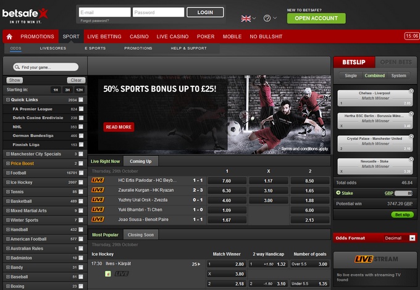Remove Newcastle - Stoke bet from betslip
Image resolution: width=420 pixels, height=290 pixels.
[411, 159]
